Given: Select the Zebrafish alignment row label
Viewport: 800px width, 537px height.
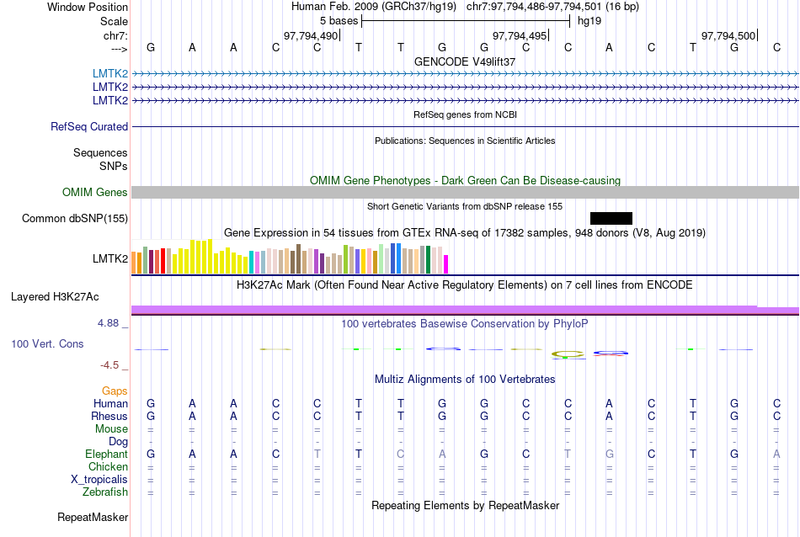Looking at the screenshot, I should [x=105, y=492].
